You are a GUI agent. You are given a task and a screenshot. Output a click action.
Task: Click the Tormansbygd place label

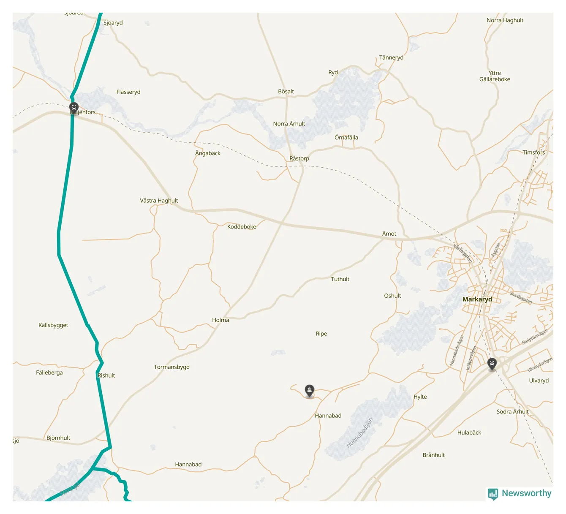[x=171, y=367]
